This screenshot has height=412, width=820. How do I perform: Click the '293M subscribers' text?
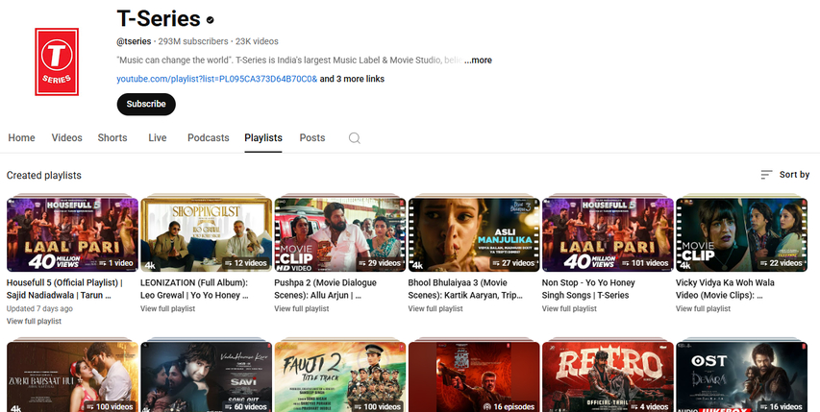click(193, 41)
